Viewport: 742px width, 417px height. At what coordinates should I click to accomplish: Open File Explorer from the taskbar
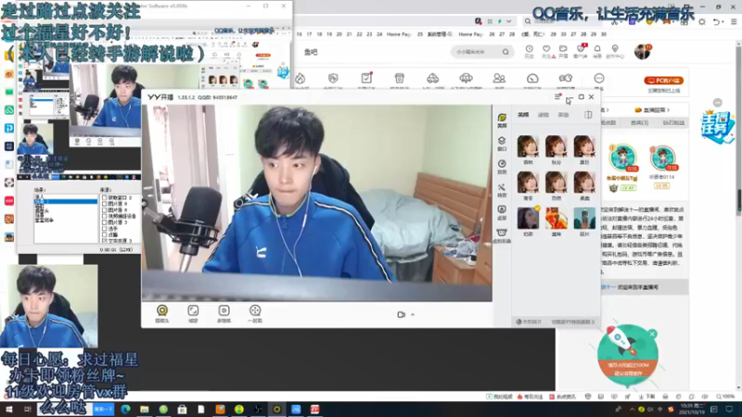click(145, 410)
